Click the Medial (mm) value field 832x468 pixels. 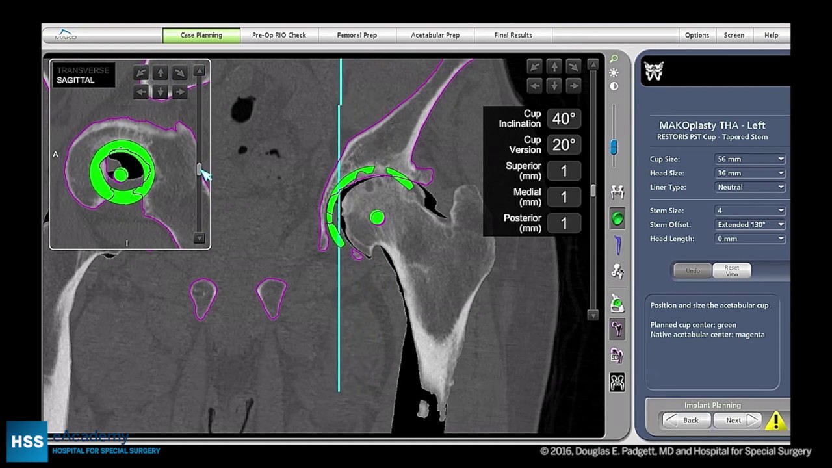(564, 197)
